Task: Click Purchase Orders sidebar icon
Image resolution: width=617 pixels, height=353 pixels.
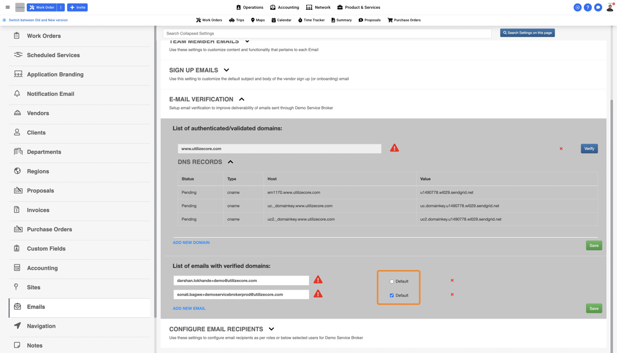Action: (18, 229)
